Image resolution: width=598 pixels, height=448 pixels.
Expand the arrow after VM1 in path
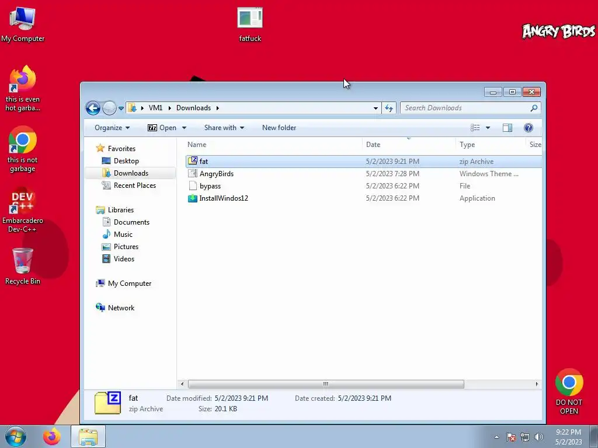pyautogui.click(x=170, y=108)
